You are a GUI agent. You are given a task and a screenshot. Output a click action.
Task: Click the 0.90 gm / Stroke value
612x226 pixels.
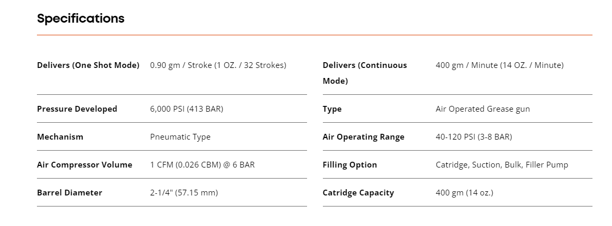tap(218, 65)
